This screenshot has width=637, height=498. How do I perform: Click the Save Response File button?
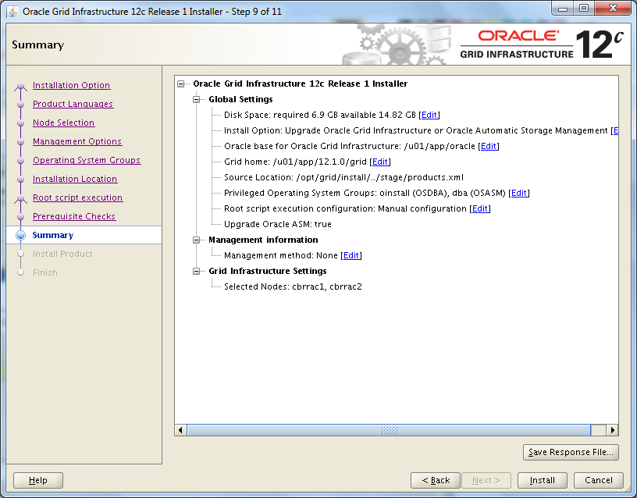[571, 452]
